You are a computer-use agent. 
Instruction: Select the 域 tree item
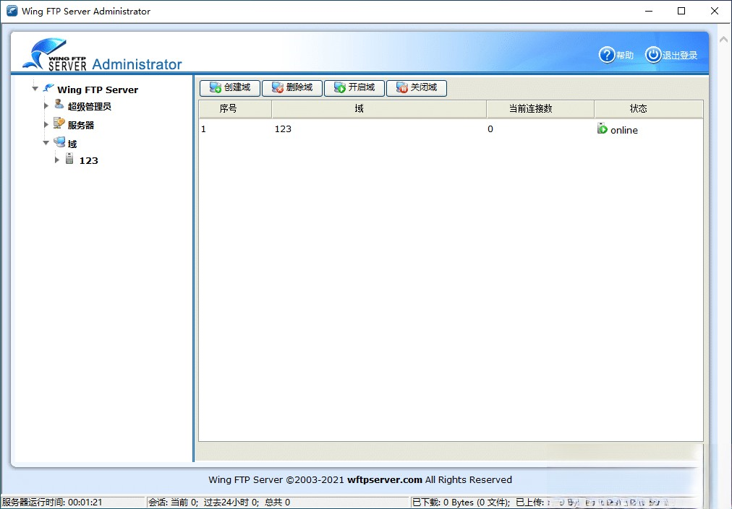72,144
